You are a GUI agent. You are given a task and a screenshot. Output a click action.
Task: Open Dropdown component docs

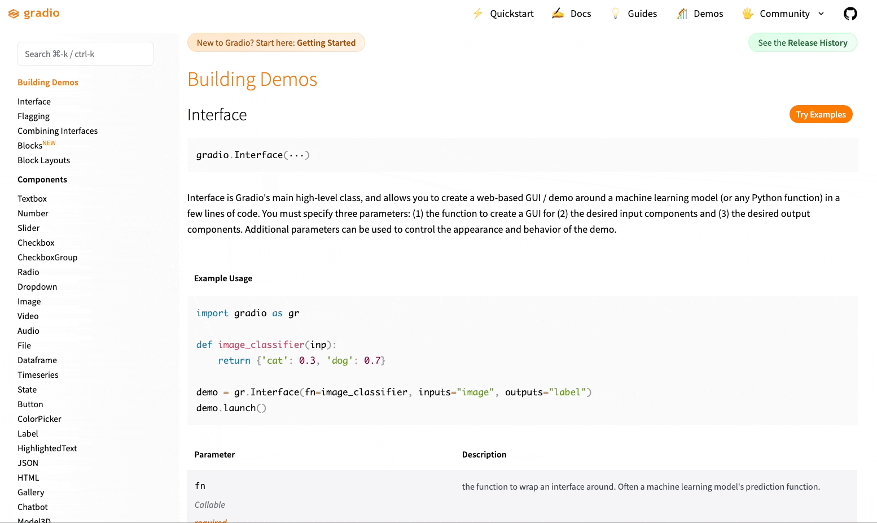[x=37, y=287]
